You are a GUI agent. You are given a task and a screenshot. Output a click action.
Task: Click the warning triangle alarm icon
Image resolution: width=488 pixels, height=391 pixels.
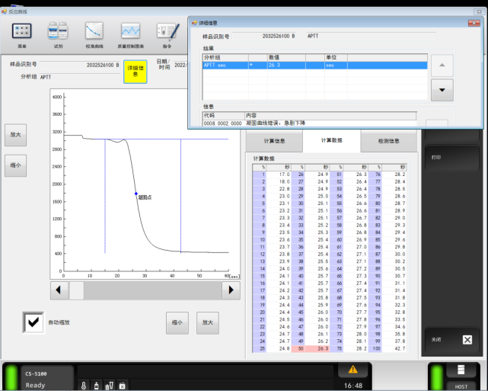[353, 370]
